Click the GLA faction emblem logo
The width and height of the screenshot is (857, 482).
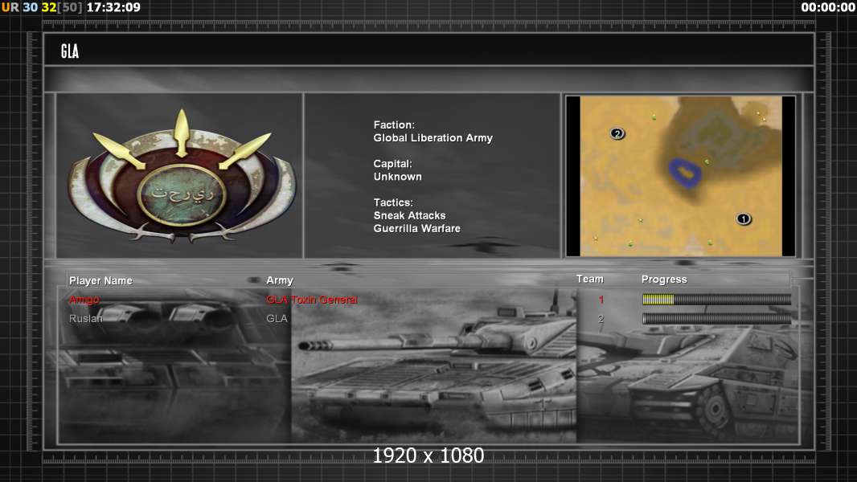point(182,176)
